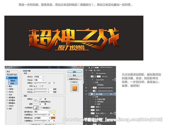
Task: Open the 样式 bevel style dropdown
Action: pyautogui.click(x=39, y=77)
